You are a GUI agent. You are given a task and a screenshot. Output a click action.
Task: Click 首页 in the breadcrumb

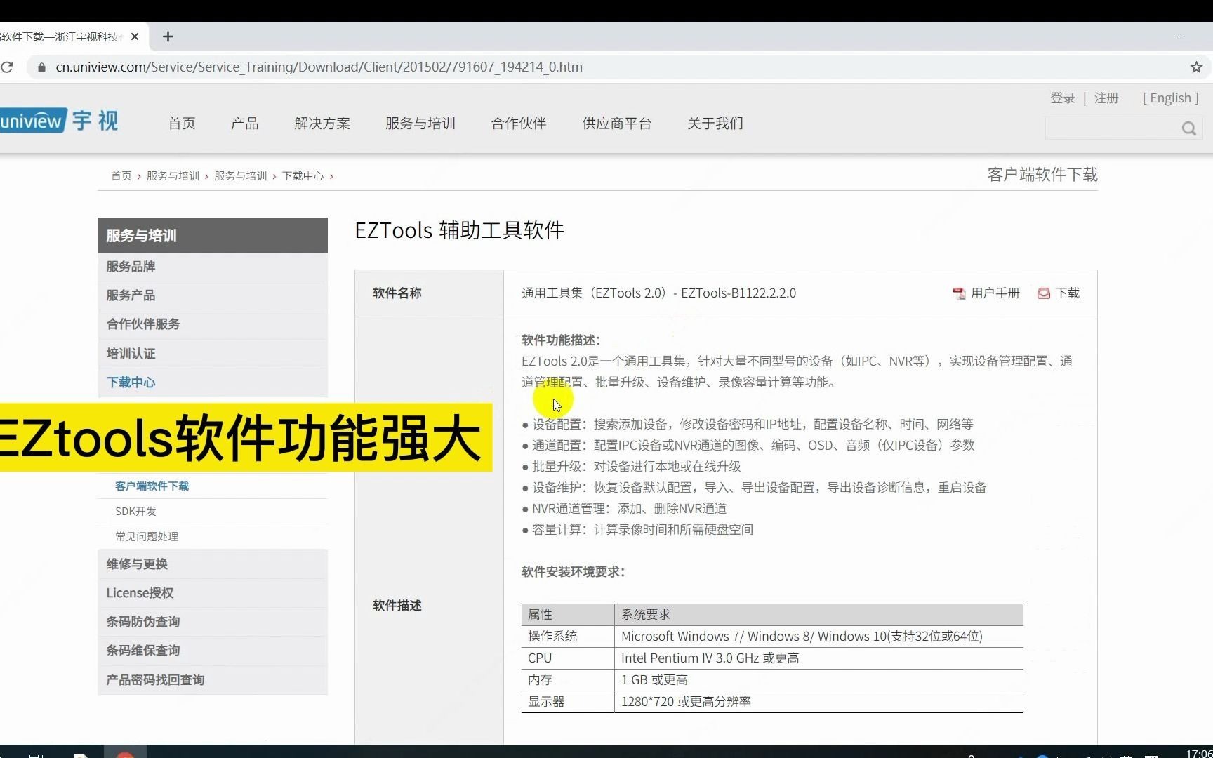tap(121, 176)
